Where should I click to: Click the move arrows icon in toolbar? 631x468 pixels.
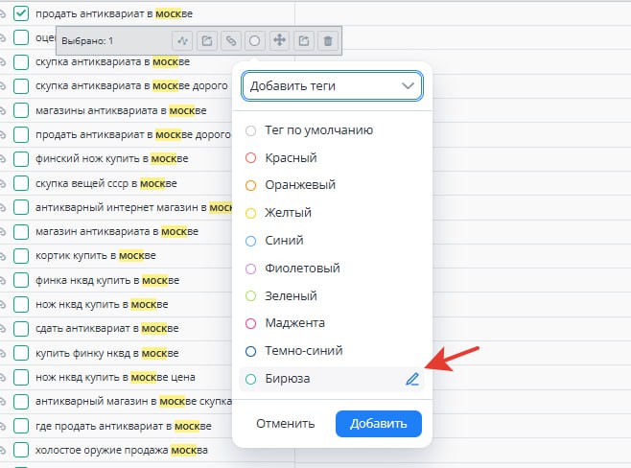[279, 40]
